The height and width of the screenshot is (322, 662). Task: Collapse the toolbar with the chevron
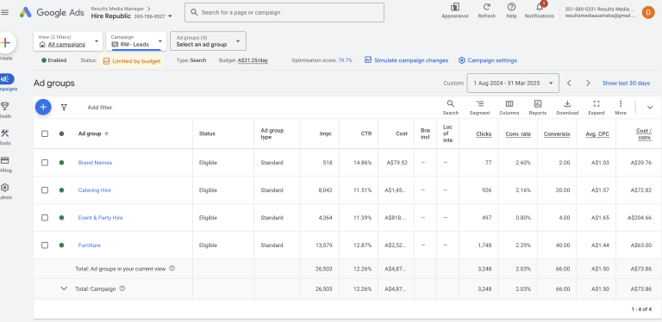650,108
